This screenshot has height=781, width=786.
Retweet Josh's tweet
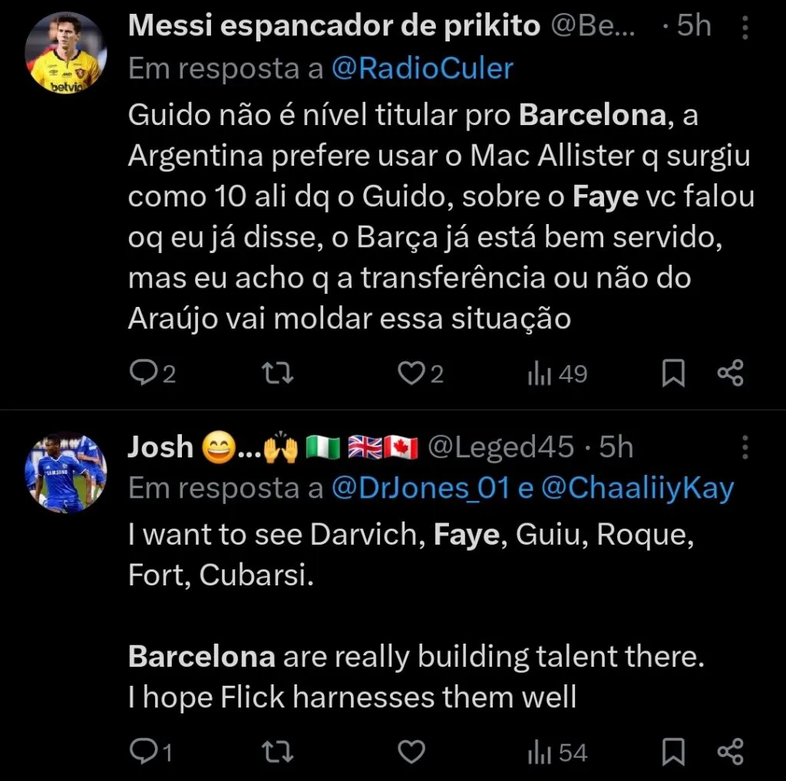[278, 751]
